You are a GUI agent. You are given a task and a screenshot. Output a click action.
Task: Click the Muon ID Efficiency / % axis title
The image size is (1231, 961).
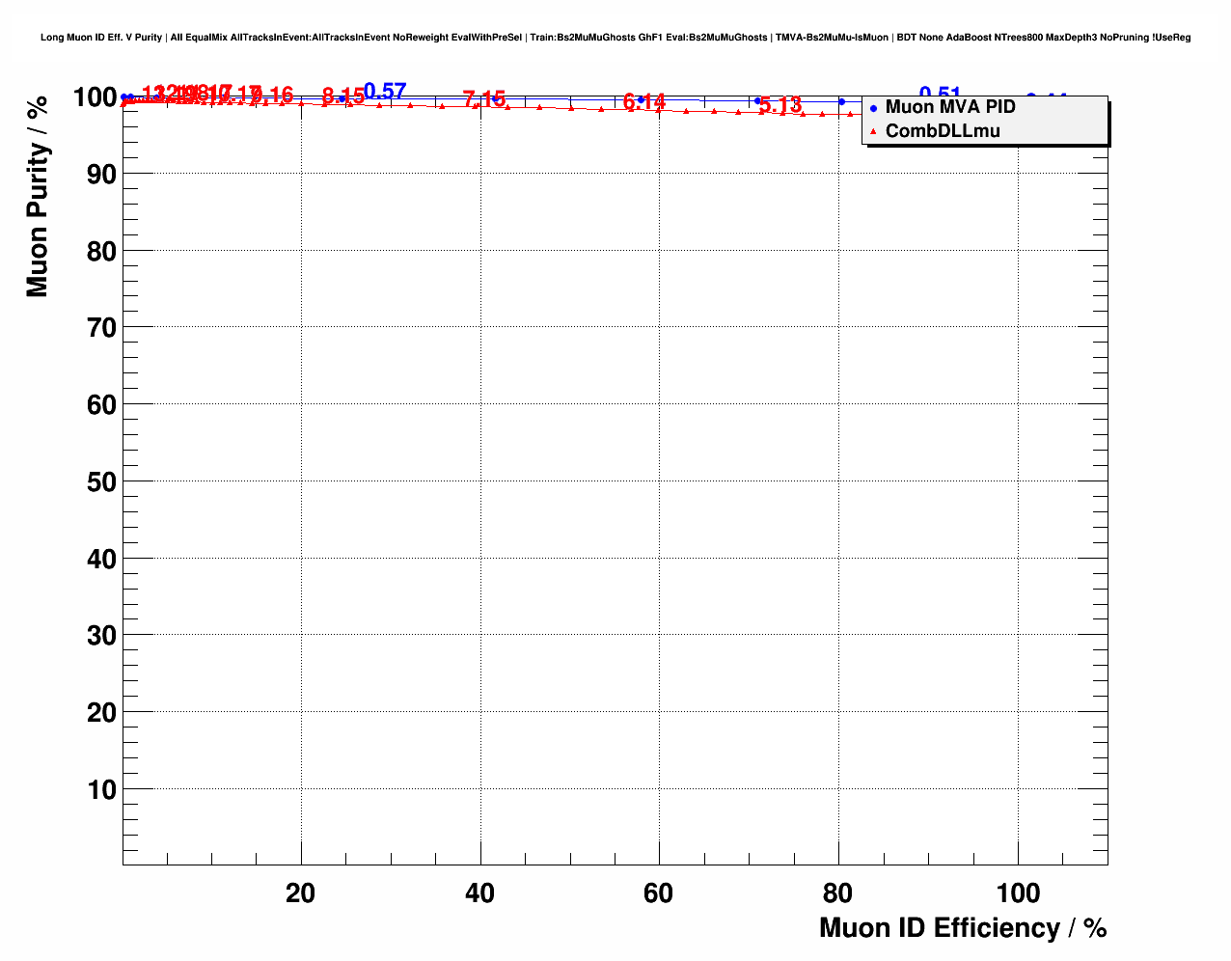coord(963,928)
